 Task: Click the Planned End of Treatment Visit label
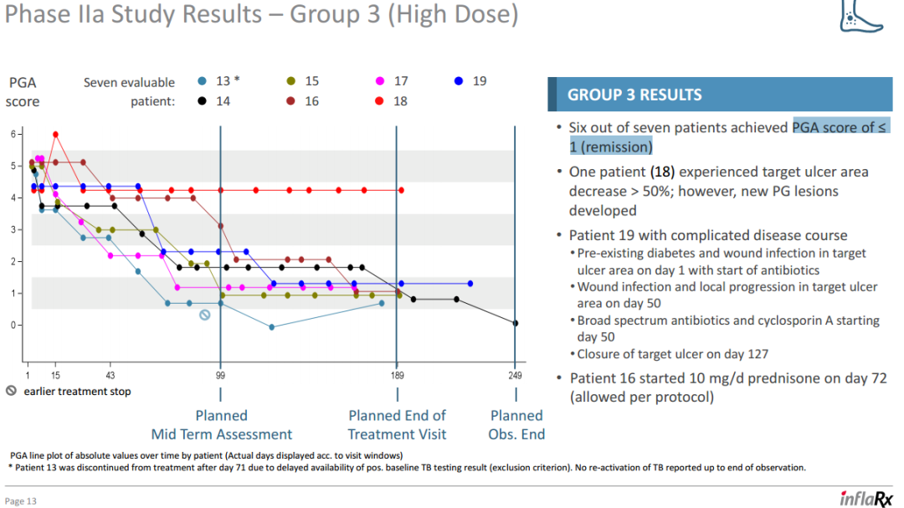pyautogui.click(x=397, y=424)
